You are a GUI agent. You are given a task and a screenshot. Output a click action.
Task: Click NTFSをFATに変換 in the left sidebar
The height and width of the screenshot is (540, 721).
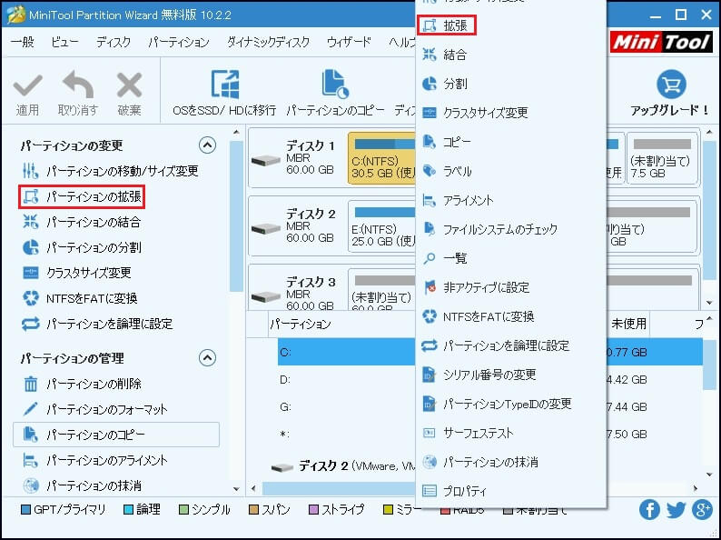pos(80,298)
